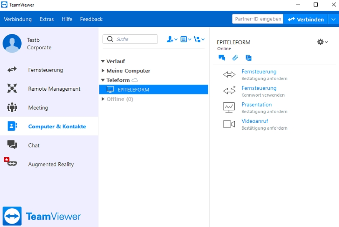Open the group management icon dropdown
The height and width of the screenshot is (227, 339).
[199, 39]
